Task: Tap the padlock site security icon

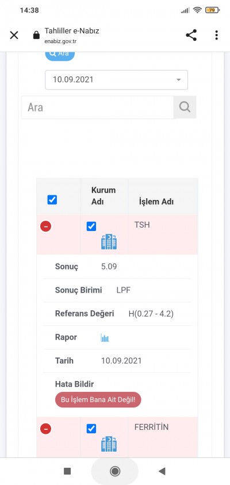Action: (37, 35)
